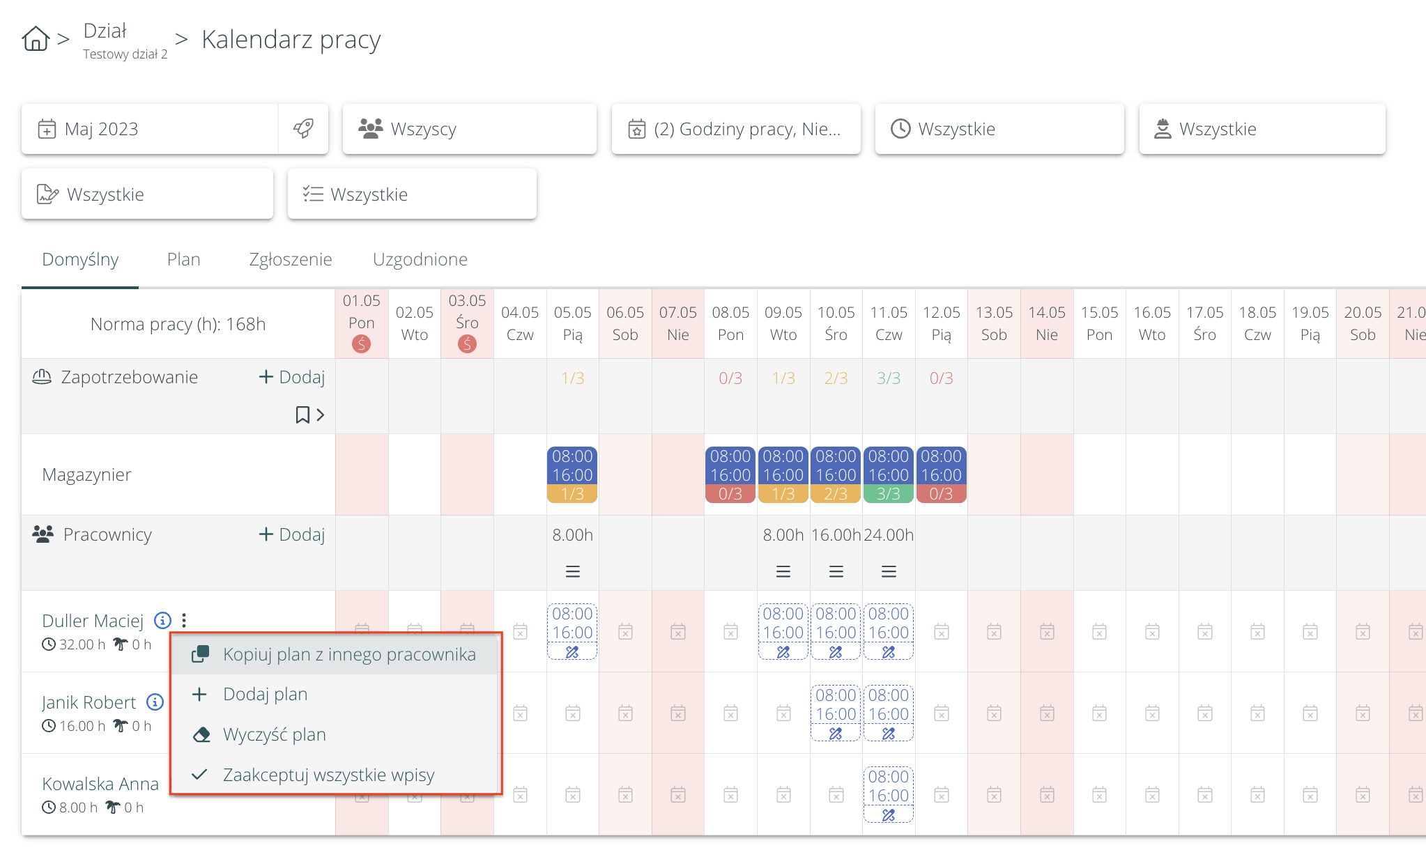
Task: Open three-dot menu for Duller Maciej
Action: pyautogui.click(x=184, y=620)
